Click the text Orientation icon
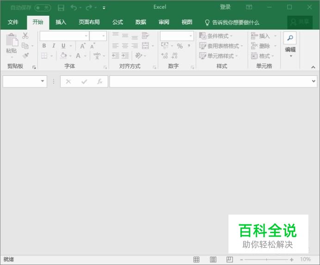The height and width of the screenshot is (265, 320). click(139, 55)
